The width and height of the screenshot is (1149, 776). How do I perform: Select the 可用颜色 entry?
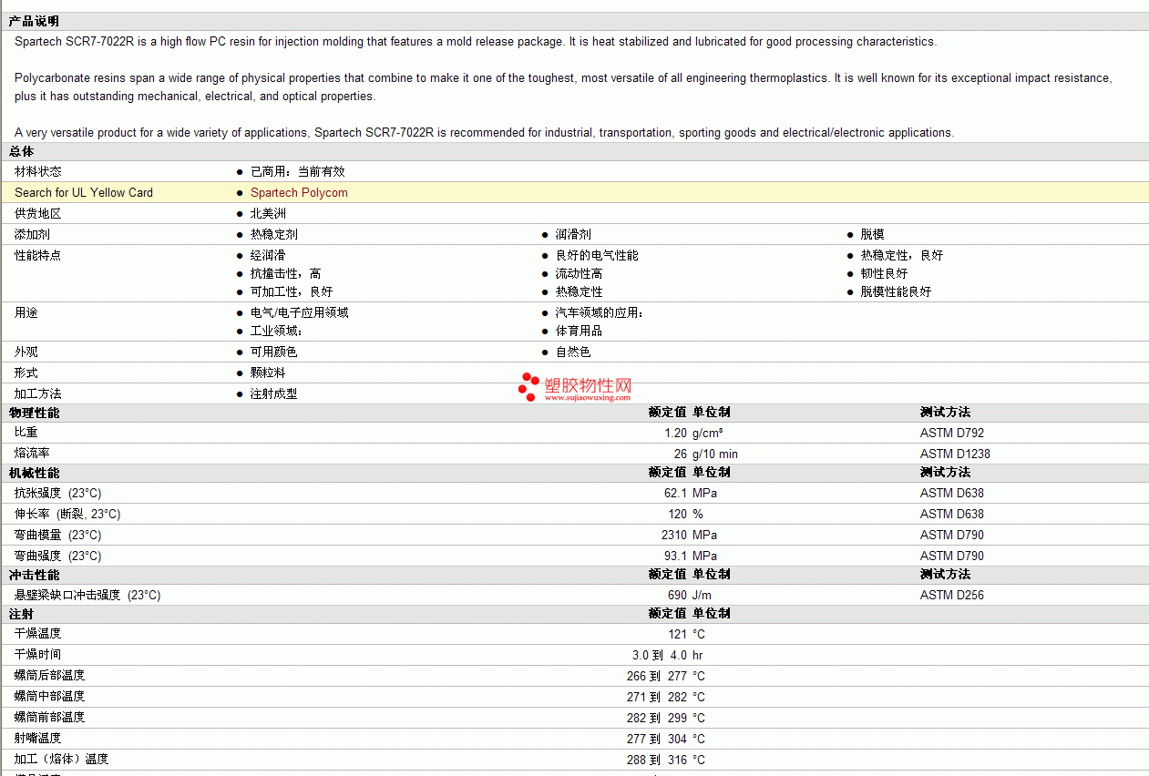(x=274, y=352)
